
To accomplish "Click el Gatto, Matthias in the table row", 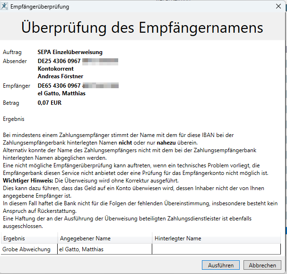I will 81,249.
